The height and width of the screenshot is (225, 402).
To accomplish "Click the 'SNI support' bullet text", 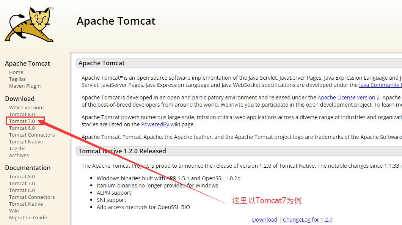I will [111, 200].
